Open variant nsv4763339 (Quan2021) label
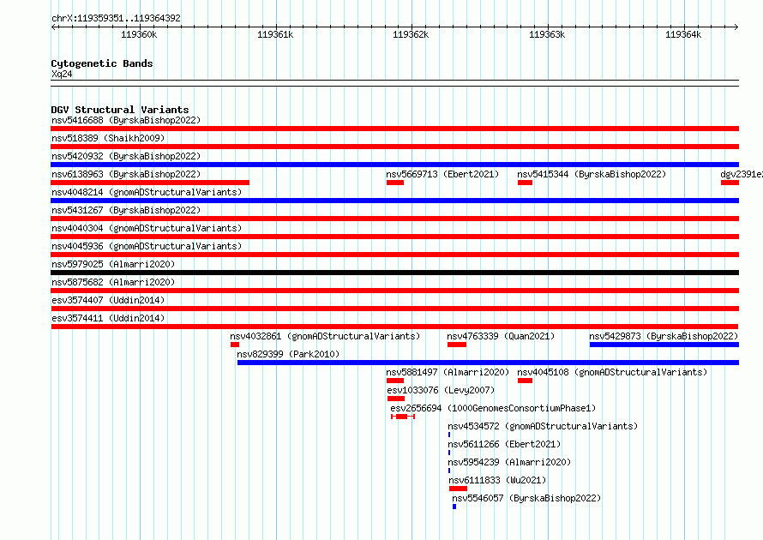Screen dimensions: 763x540 (501, 336)
